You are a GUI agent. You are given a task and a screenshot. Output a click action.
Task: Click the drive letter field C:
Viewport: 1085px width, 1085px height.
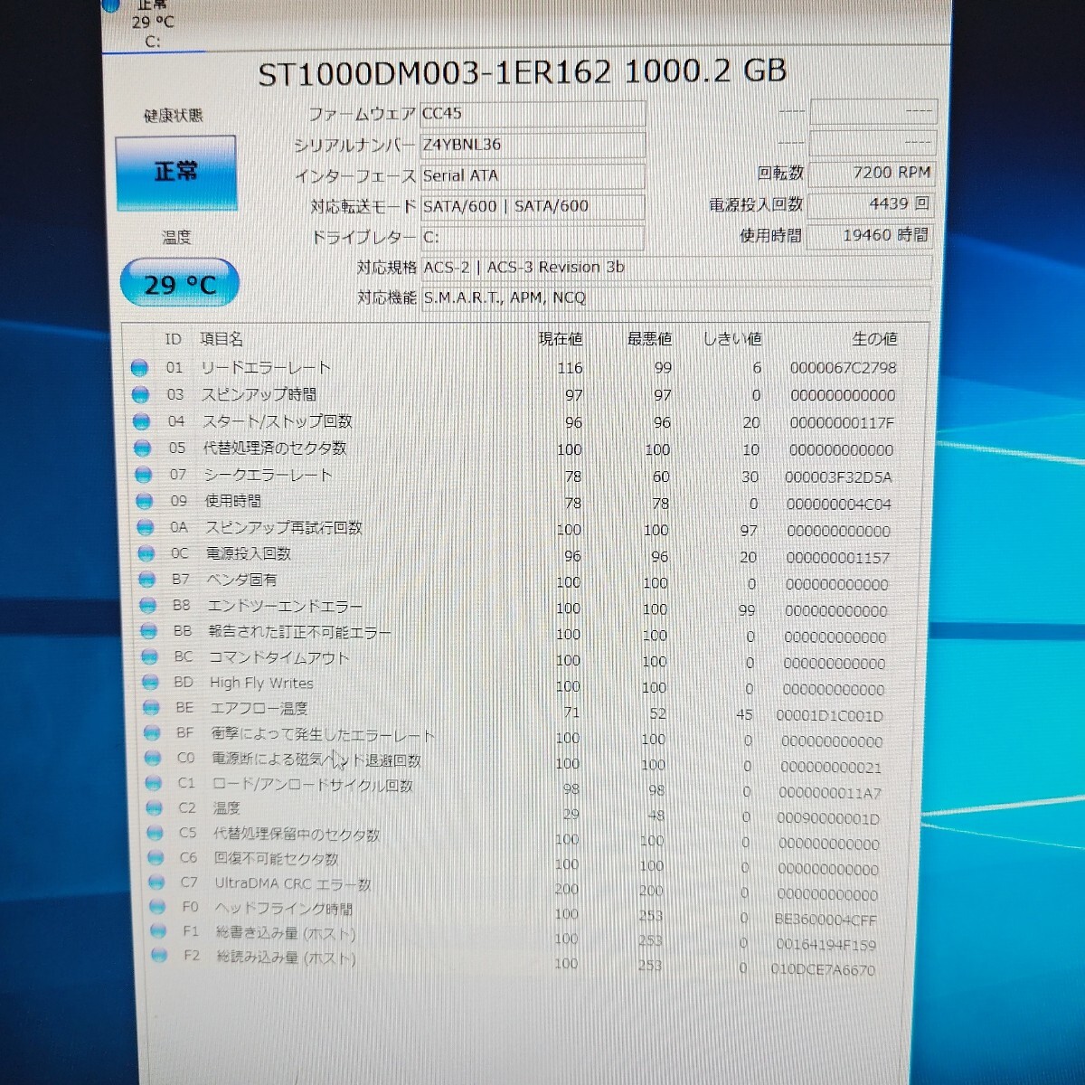click(x=533, y=237)
